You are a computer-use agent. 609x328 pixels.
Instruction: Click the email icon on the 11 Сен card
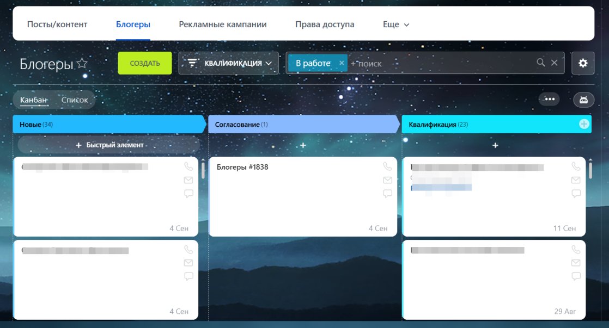tap(576, 180)
